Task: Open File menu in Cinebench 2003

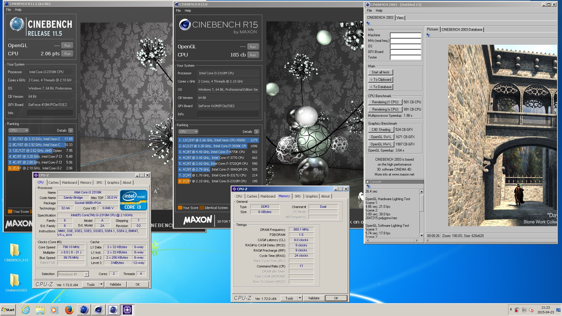Action: click(x=369, y=11)
